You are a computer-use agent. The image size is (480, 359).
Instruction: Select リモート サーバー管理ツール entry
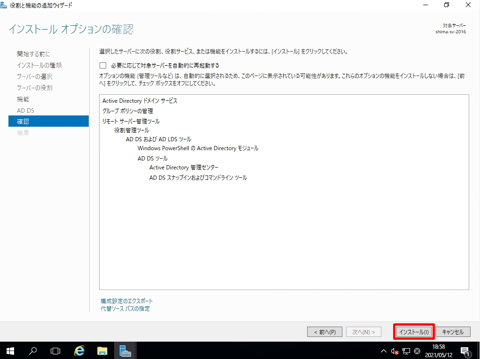pyautogui.click(x=131, y=122)
